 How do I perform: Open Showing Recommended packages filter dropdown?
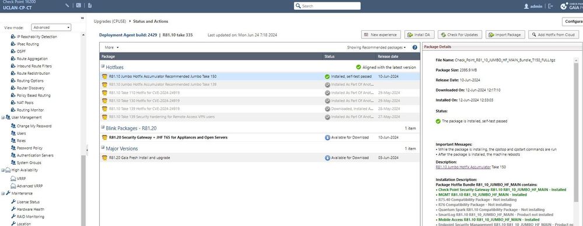coord(376,48)
